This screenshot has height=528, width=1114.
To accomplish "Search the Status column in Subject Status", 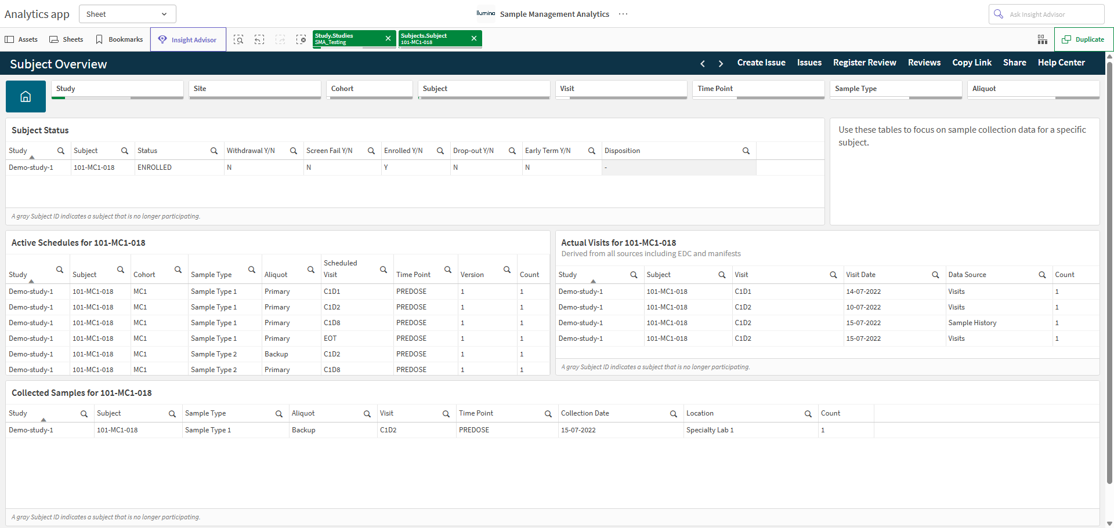I will pyautogui.click(x=214, y=151).
